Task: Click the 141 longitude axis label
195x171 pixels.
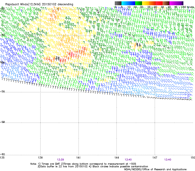Action: pyautogui.click(x=78, y=158)
